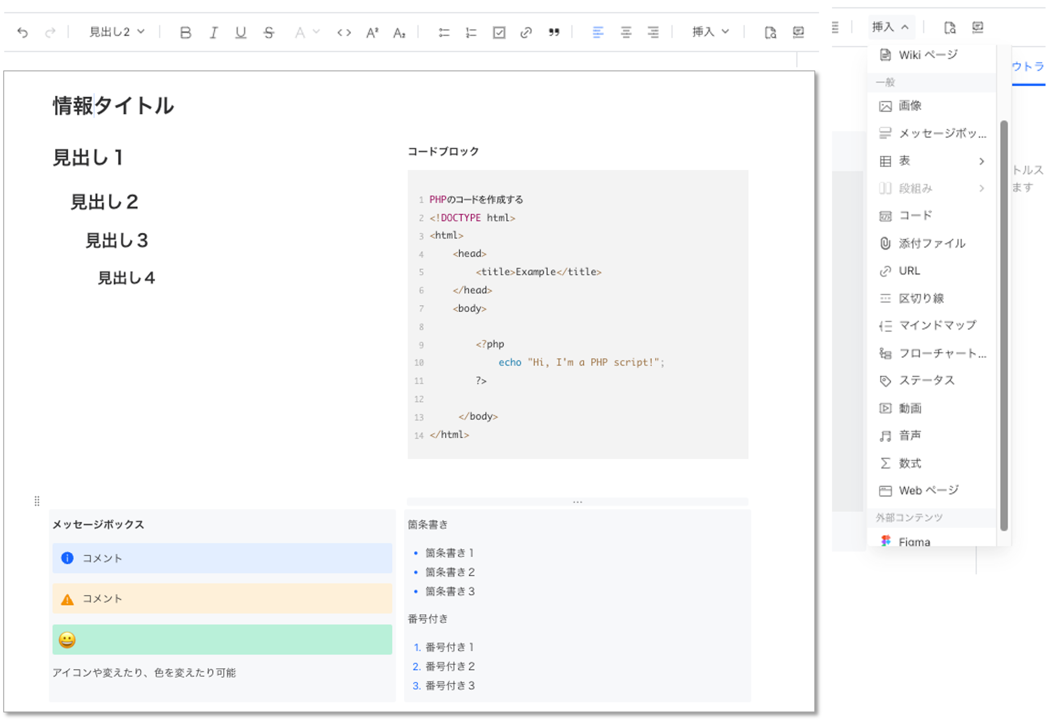Click the superscript icon
This screenshot has width=1046, height=722.
coord(372,33)
